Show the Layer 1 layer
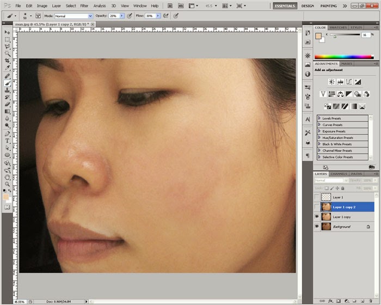Screen dimensions: 381x305 [317, 197]
